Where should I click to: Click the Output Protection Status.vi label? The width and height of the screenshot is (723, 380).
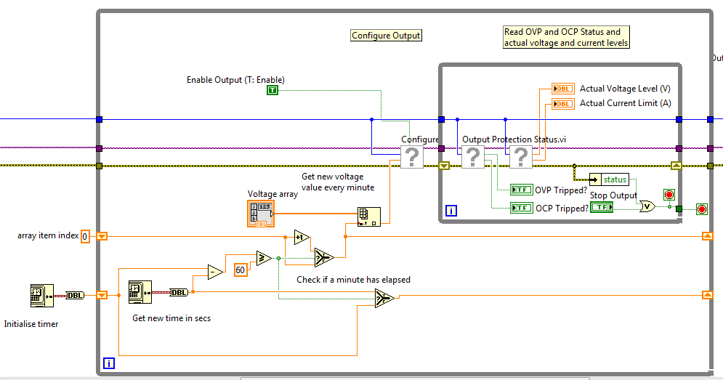pyautogui.click(x=514, y=140)
